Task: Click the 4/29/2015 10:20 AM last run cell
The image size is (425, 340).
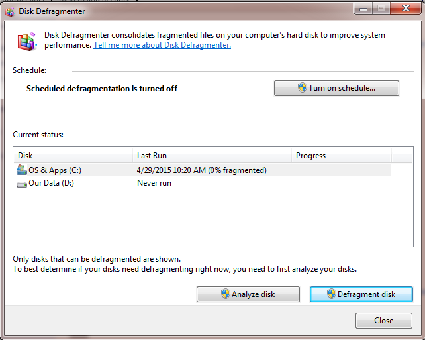Action: point(202,170)
